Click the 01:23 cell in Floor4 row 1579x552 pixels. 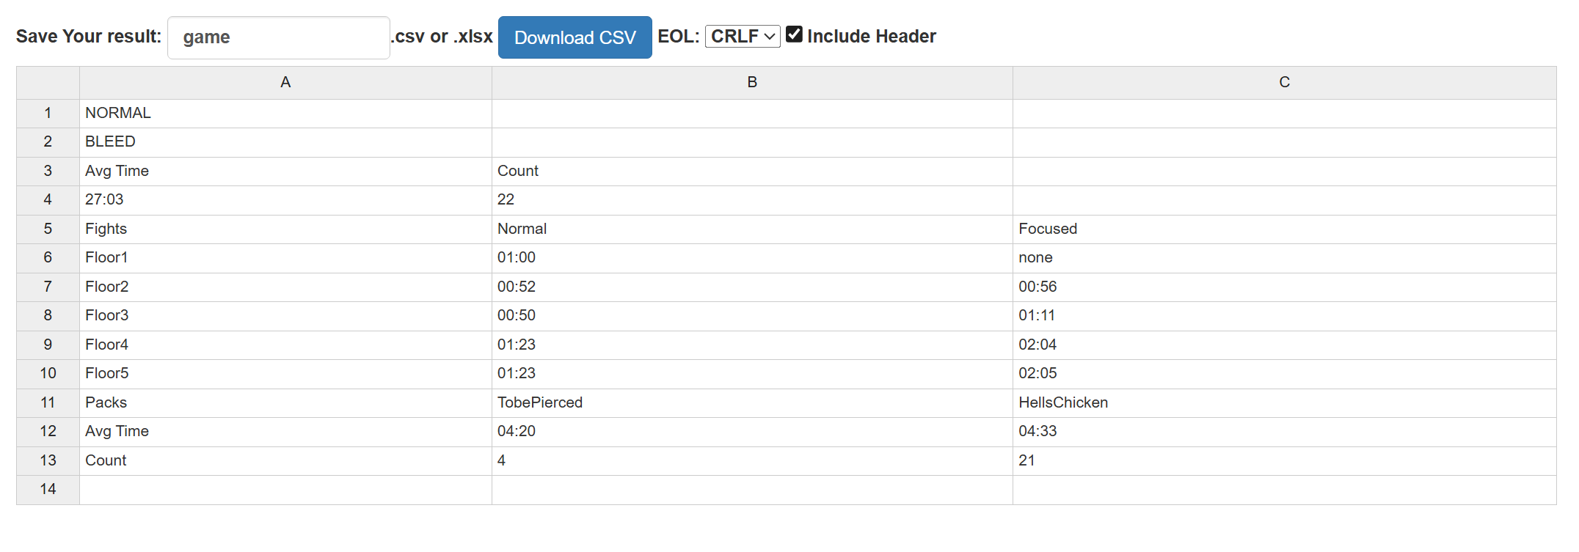752,345
